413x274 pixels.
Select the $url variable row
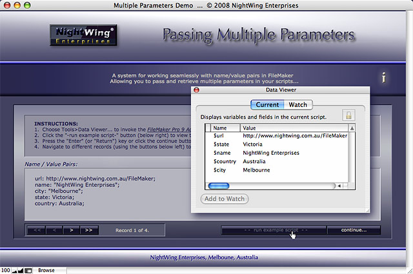277,136
